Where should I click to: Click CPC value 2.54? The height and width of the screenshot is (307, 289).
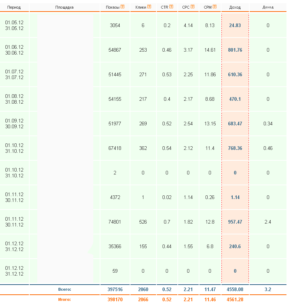pos(188,124)
